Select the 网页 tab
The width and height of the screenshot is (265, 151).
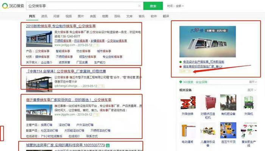tap(32, 16)
